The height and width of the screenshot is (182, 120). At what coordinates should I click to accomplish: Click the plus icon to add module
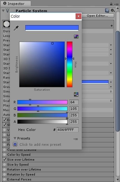(112, 26)
